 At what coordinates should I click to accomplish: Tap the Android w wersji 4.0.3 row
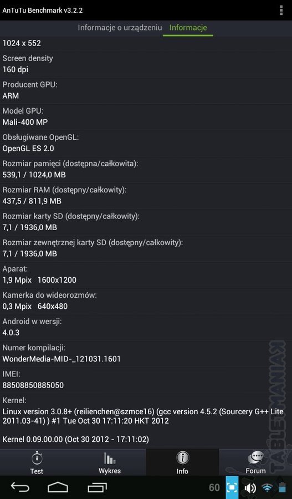pyautogui.click(x=146, y=327)
